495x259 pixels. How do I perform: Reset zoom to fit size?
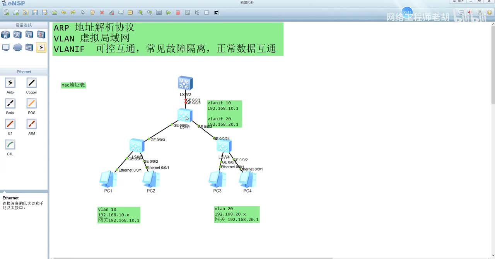(x=159, y=12)
